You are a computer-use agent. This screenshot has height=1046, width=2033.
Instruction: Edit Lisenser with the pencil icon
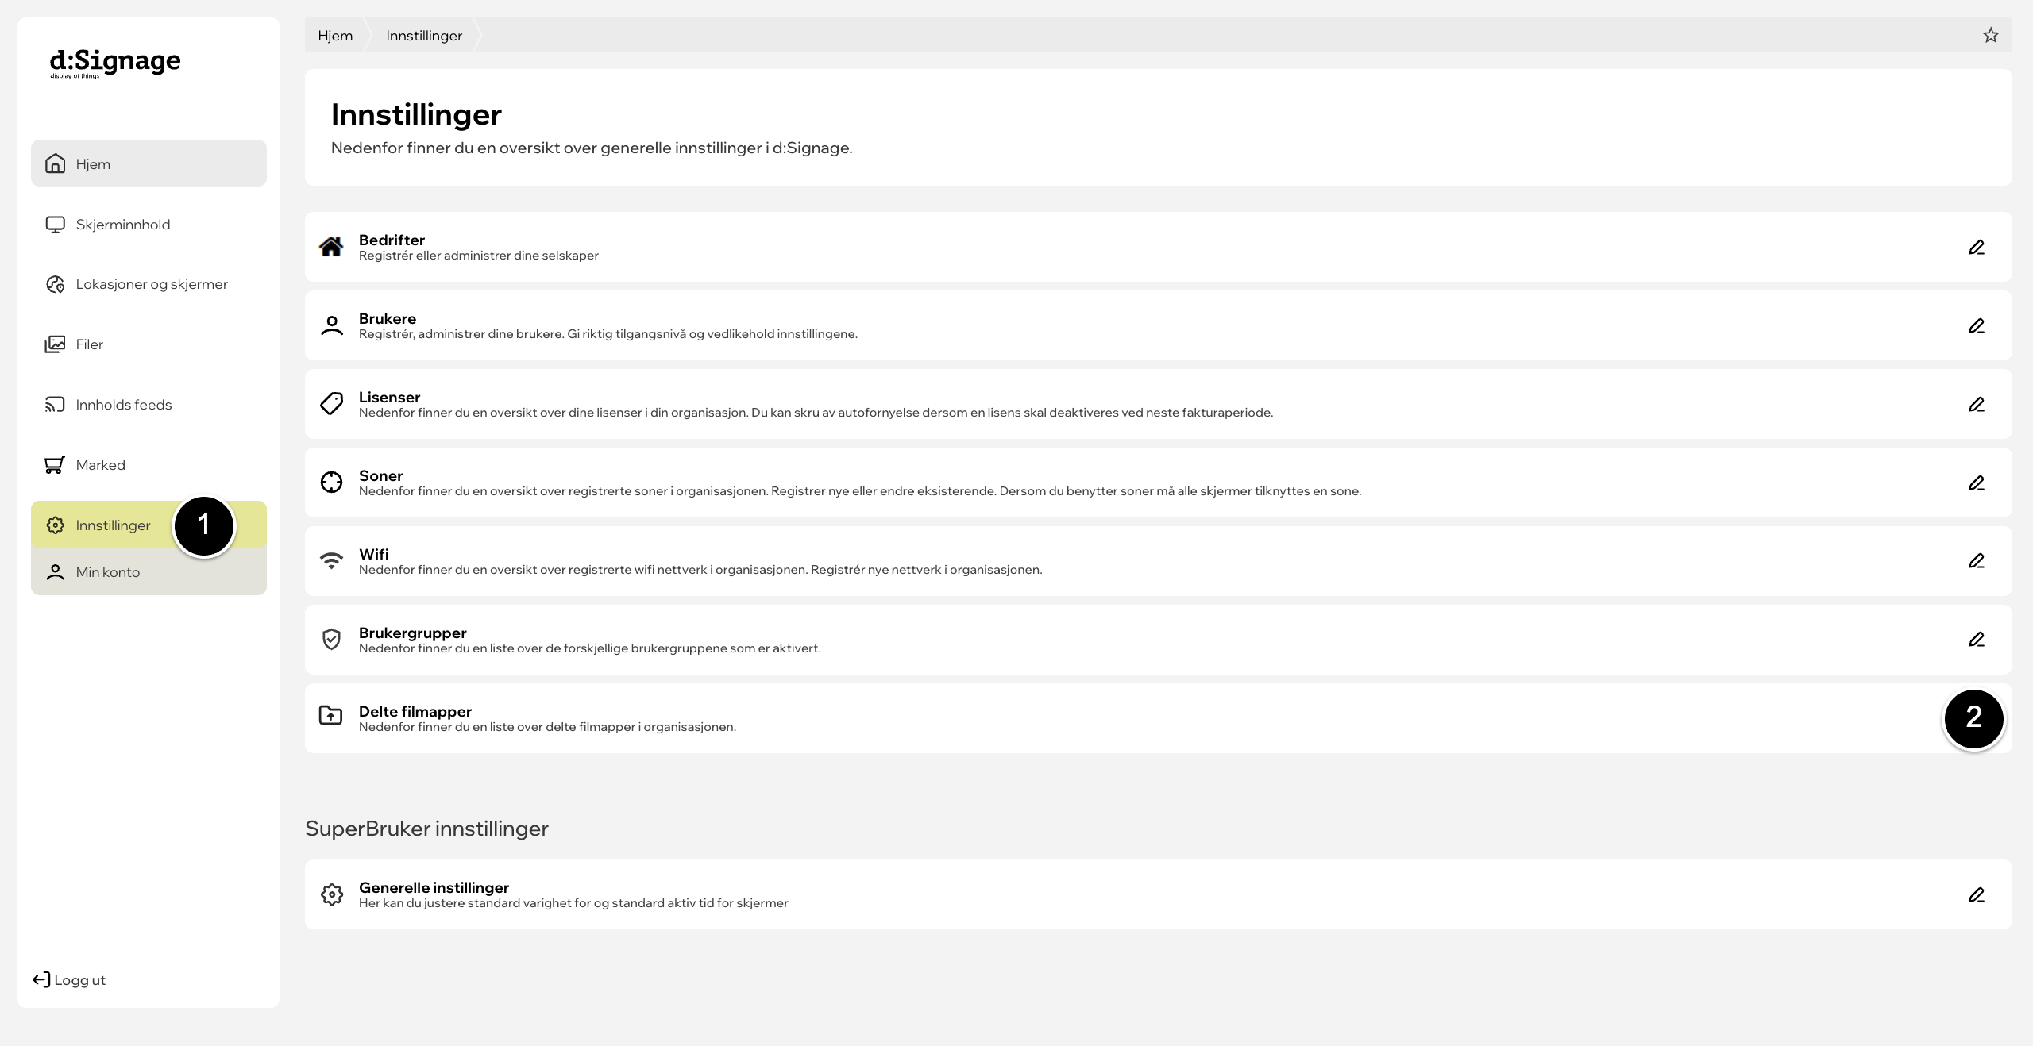click(1977, 405)
